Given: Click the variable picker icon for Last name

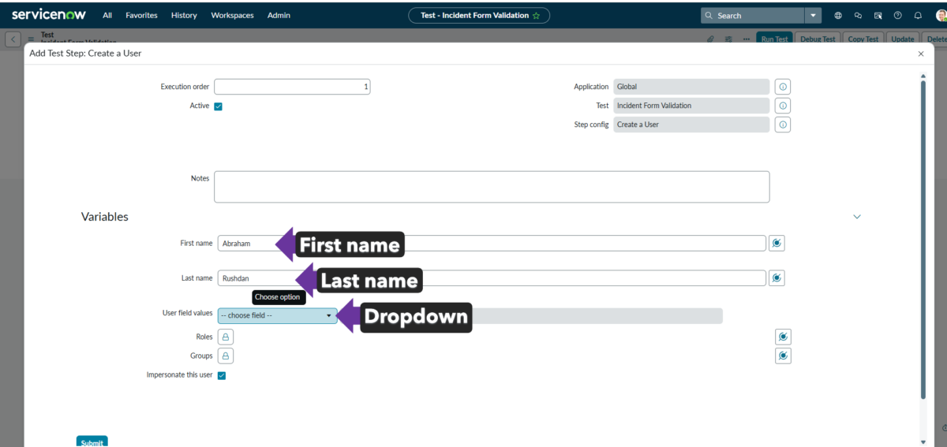Looking at the screenshot, I should [777, 278].
